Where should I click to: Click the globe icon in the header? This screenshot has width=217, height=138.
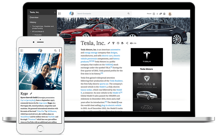coord(164,14)
